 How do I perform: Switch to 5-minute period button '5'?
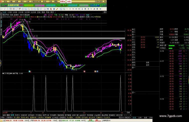point(70,9)
